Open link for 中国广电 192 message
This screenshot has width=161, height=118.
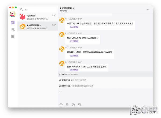coord(74,27)
